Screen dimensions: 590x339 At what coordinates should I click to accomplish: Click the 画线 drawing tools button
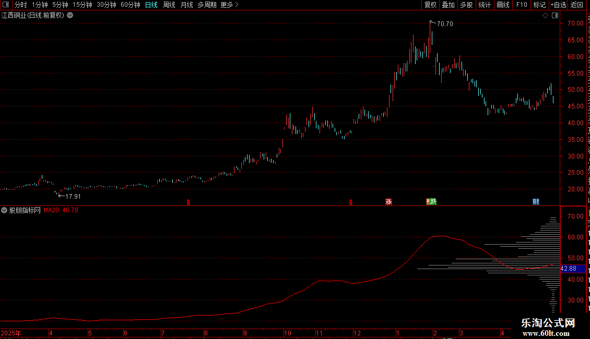[x=503, y=5]
